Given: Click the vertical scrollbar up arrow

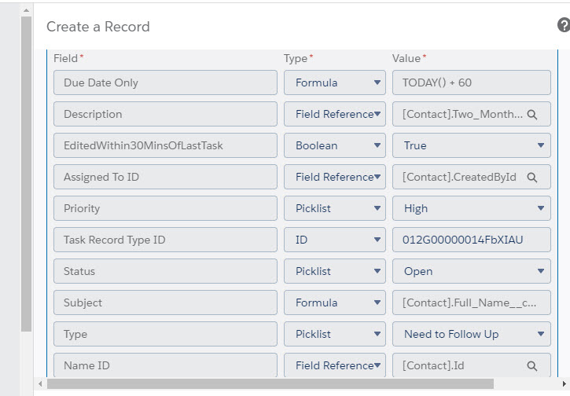Looking at the screenshot, I should [x=26, y=9].
